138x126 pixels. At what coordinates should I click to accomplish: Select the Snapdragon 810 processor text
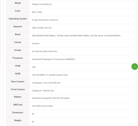point(53,59)
